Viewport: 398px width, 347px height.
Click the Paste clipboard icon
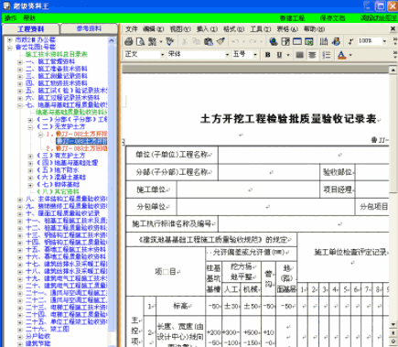(209, 41)
